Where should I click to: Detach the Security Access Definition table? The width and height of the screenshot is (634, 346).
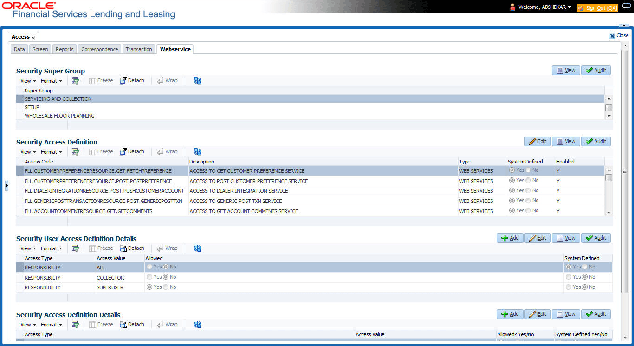[x=132, y=152]
